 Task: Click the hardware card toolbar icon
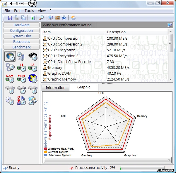tap(57, 18)
